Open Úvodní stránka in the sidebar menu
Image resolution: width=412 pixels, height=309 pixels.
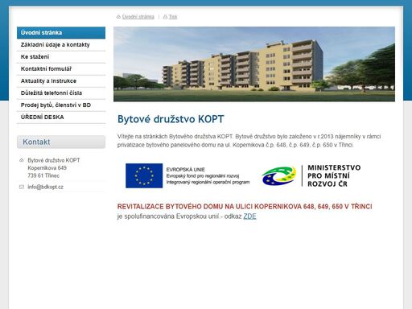(x=61, y=33)
